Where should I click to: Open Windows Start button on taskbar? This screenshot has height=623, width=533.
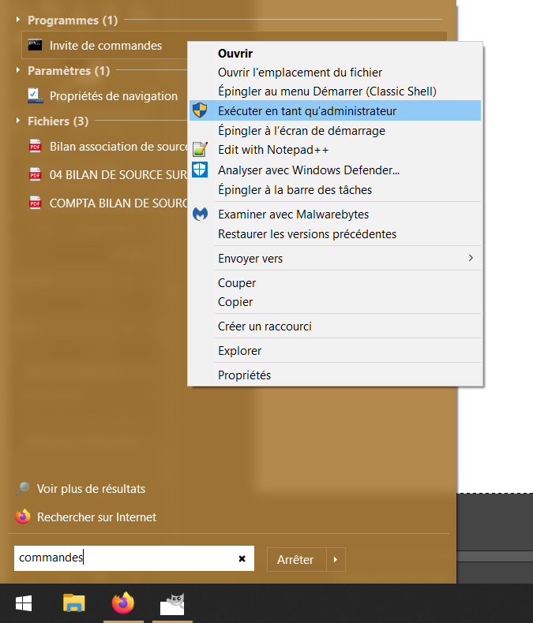(24, 604)
